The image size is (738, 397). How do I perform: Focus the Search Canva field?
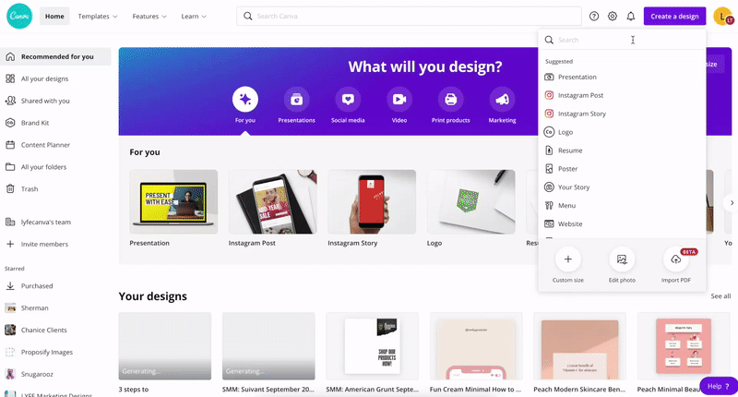(x=409, y=16)
